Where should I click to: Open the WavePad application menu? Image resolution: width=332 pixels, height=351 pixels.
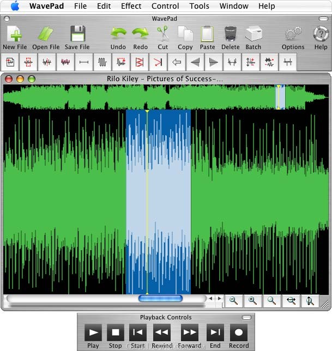pos(46,6)
